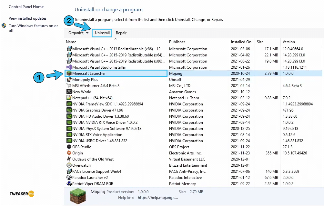324x206 pixels.
Task: Click the Mojang publisher cell
Action: pos(176,74)
